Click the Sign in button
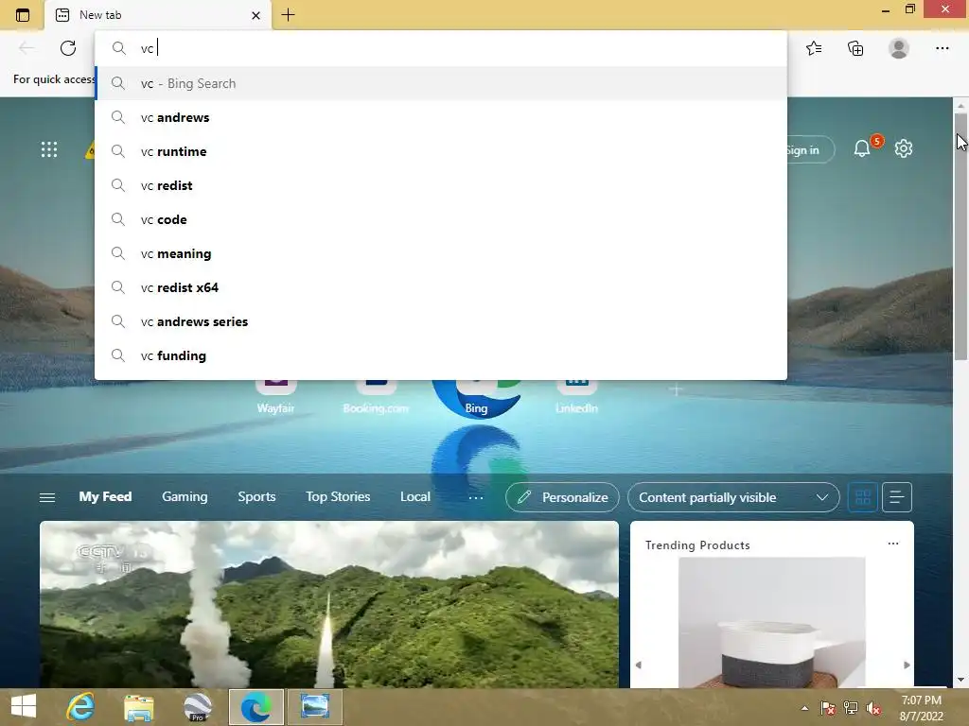 click(810, 150)
